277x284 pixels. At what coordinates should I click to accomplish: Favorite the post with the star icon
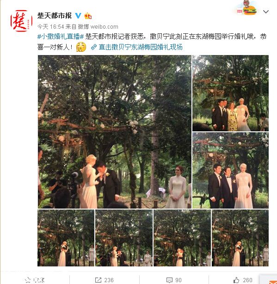[35, 280]
